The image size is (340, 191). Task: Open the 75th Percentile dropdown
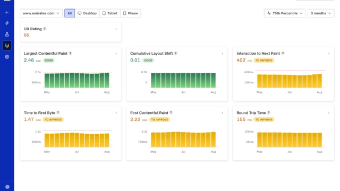coord(285,13)
